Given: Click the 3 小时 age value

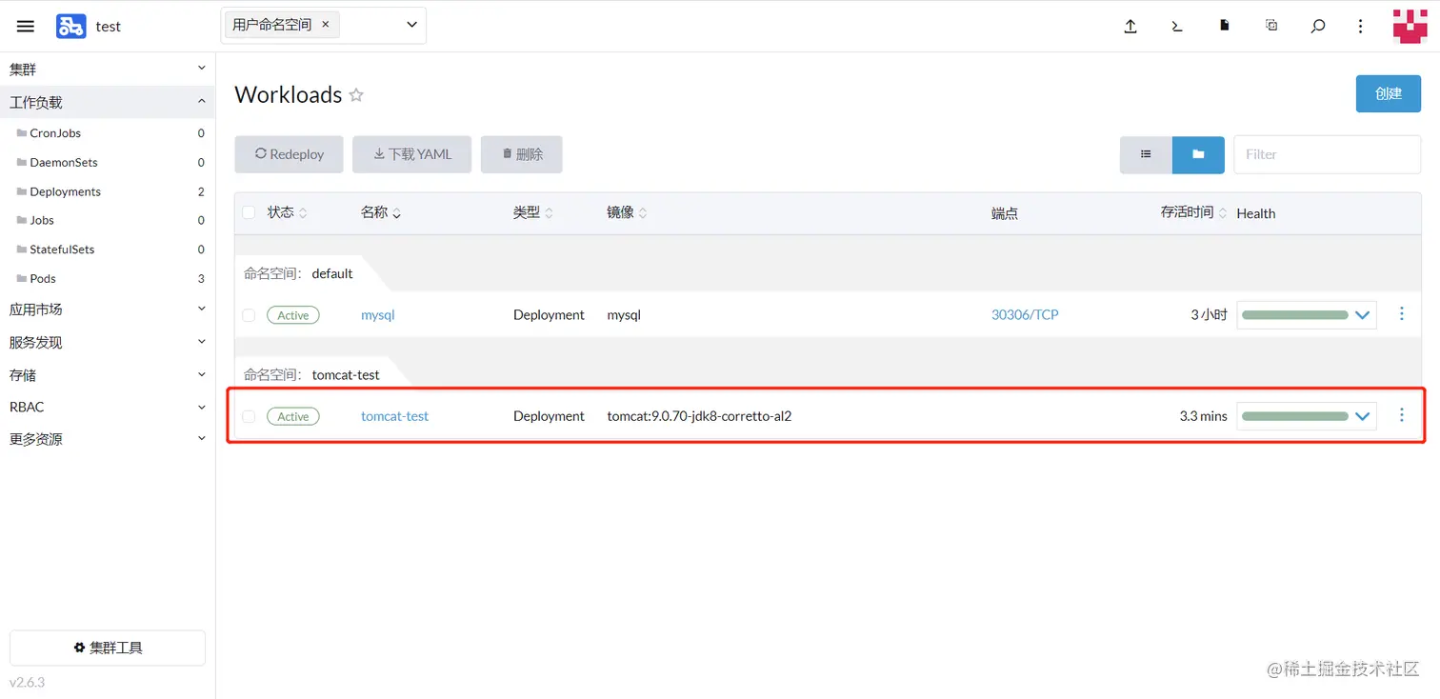Looking at the screenshot, I should [x=1209, y=314].
